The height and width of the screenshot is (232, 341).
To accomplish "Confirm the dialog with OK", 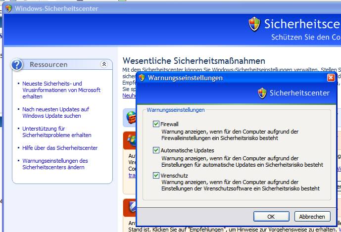I will pyautogui.click(x=271, y=217).
